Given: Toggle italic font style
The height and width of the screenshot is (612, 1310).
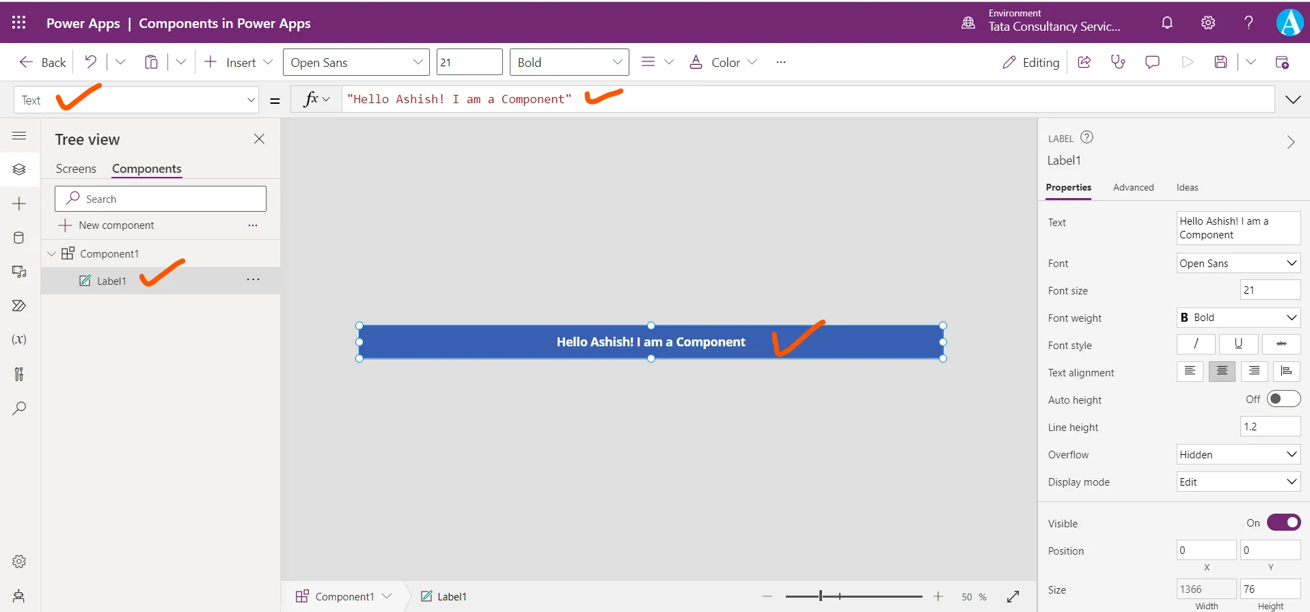Looking at the screenshot, I should coord(1196,344).
